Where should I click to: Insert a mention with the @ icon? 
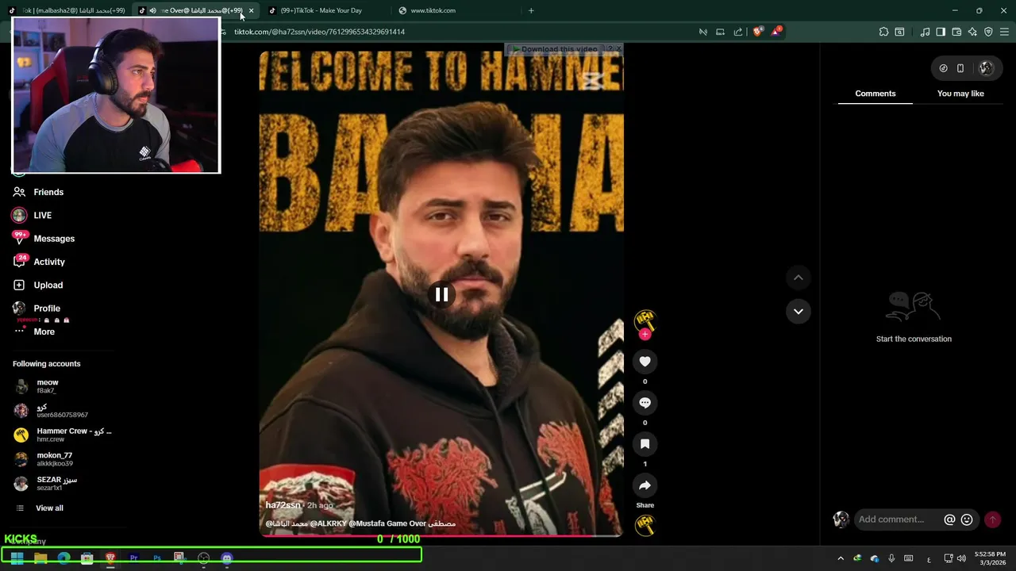(949, 519)
